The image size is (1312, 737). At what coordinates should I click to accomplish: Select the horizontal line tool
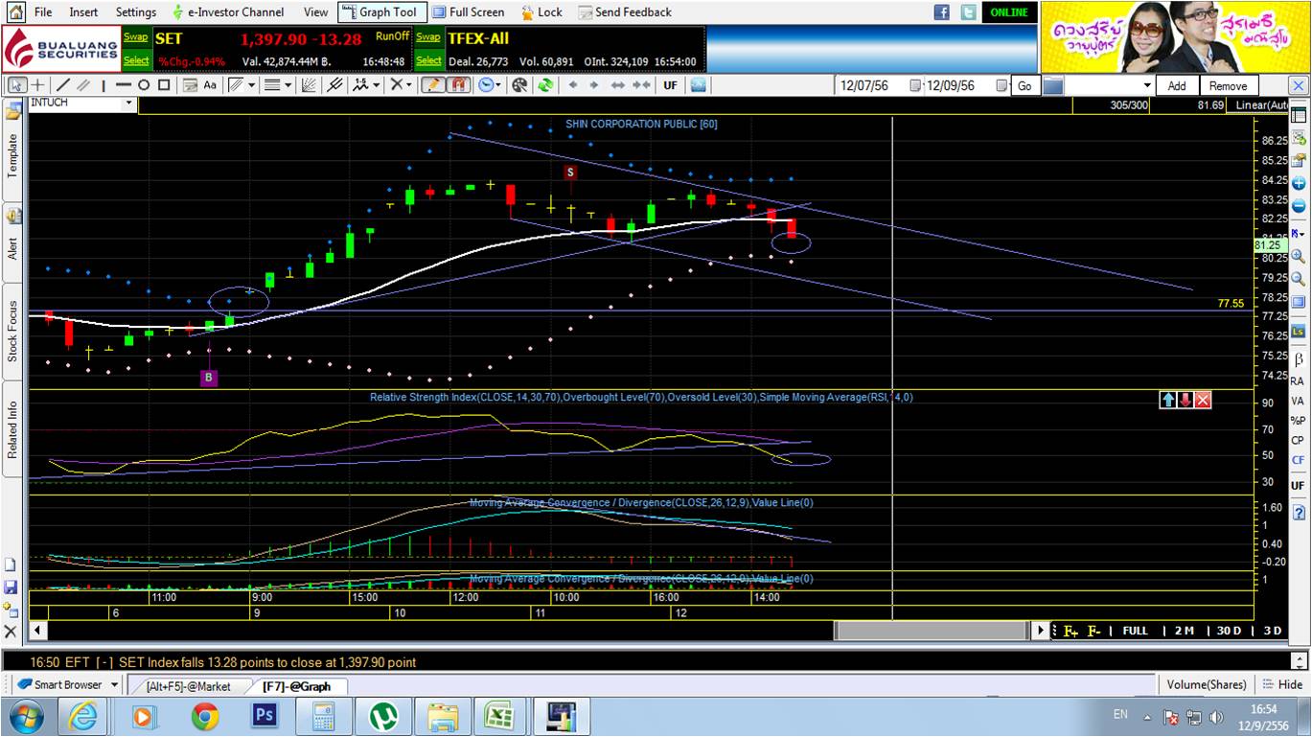coord(123,85)
